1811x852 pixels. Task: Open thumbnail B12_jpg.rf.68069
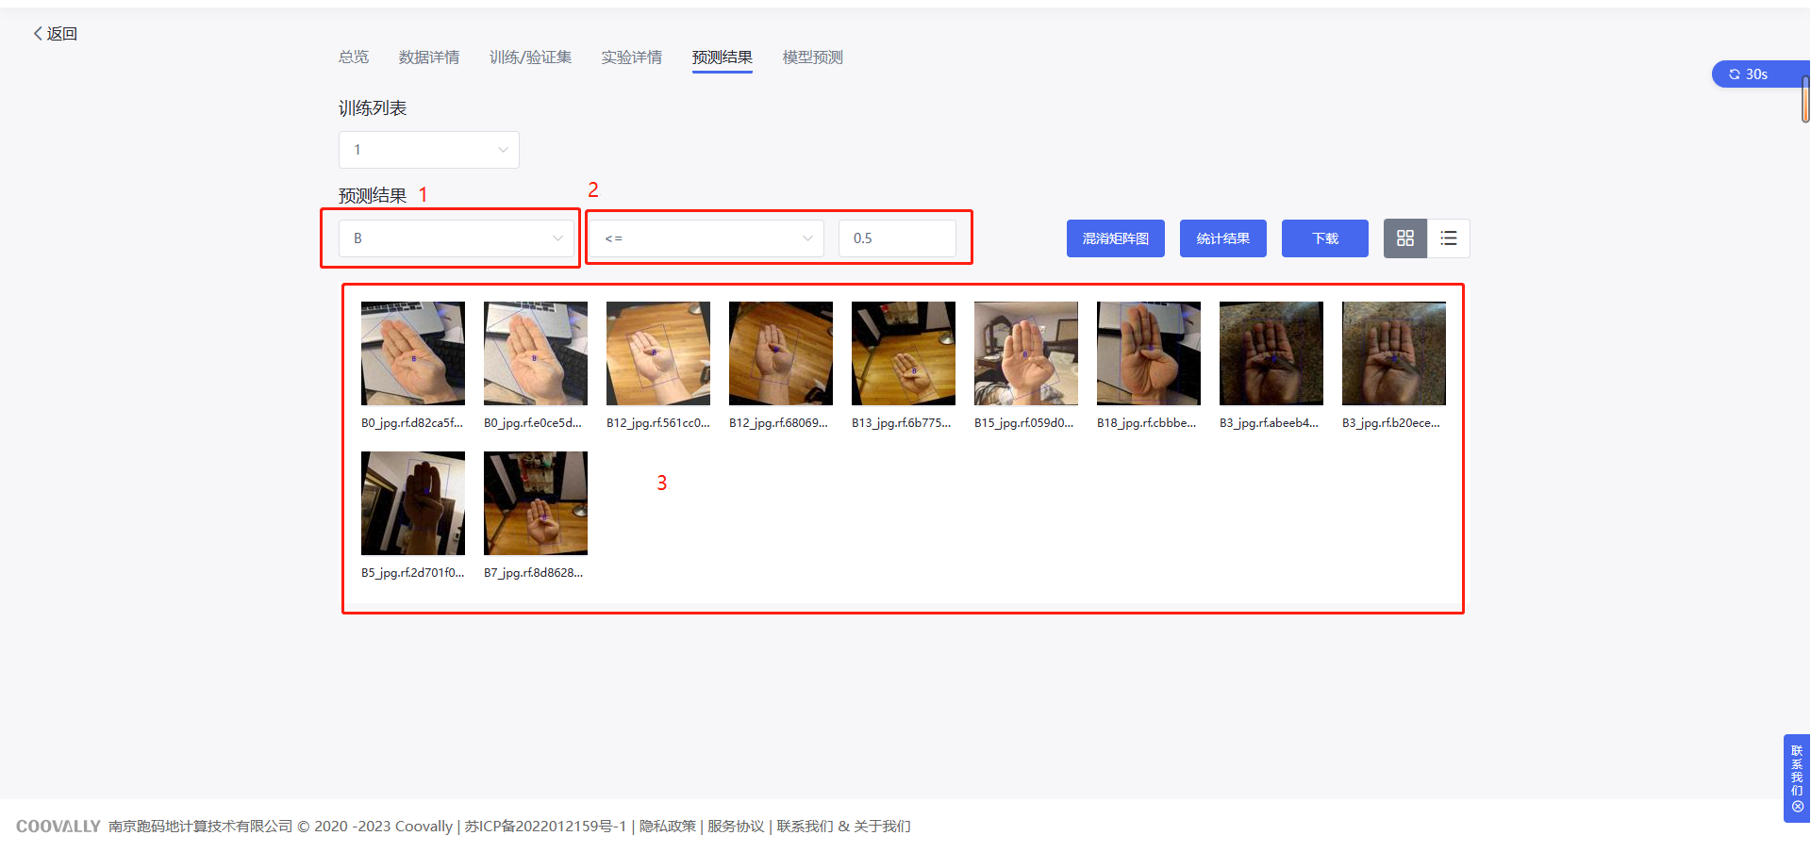[x=781, y=353]
